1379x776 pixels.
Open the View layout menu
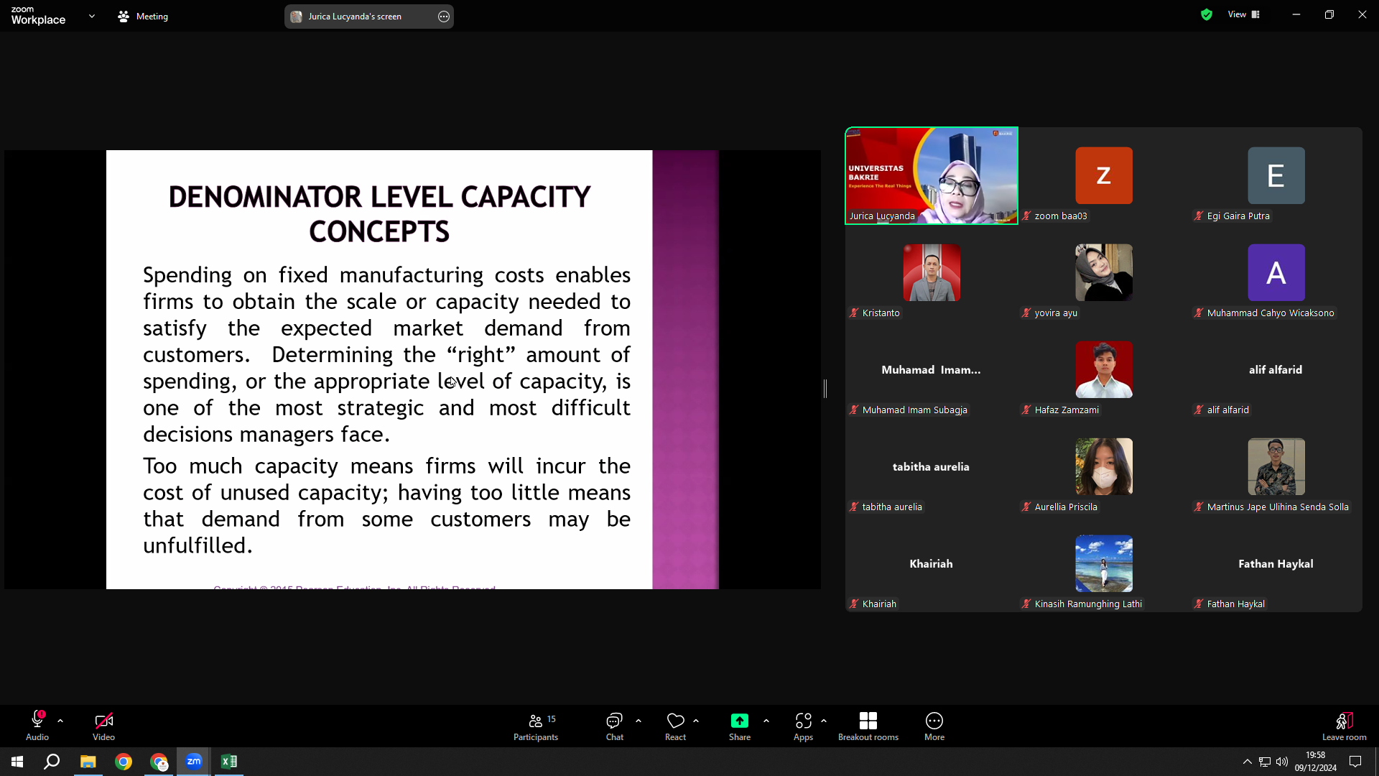pyautogui.click(x=1244, y=14)
